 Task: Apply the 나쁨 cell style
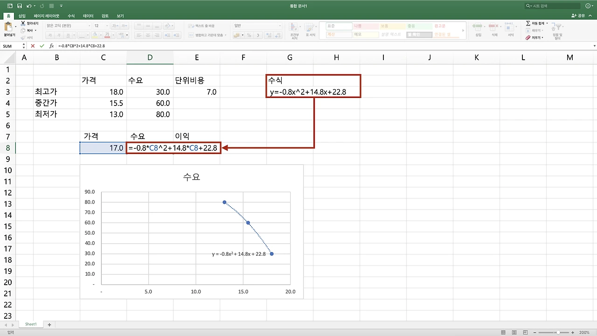click(365, 26)
